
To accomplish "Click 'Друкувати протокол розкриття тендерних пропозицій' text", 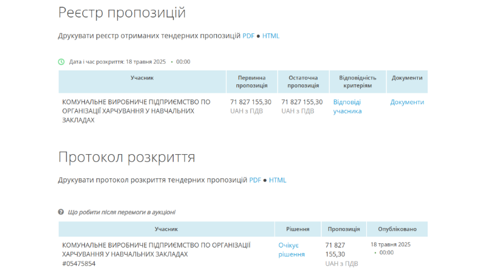I will tap(152, 180).
